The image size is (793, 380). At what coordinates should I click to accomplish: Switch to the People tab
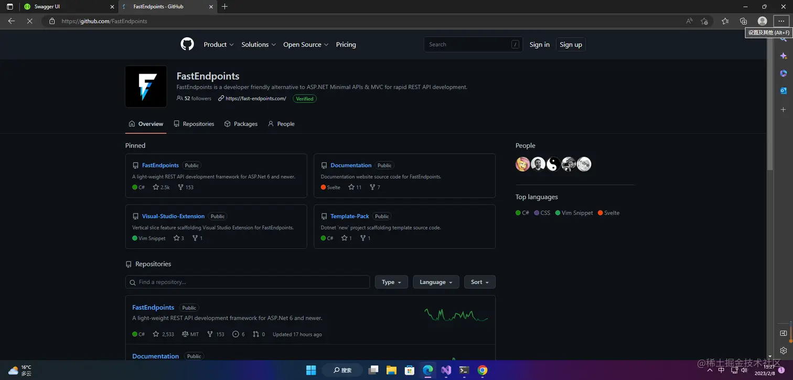tap(281, 124)
